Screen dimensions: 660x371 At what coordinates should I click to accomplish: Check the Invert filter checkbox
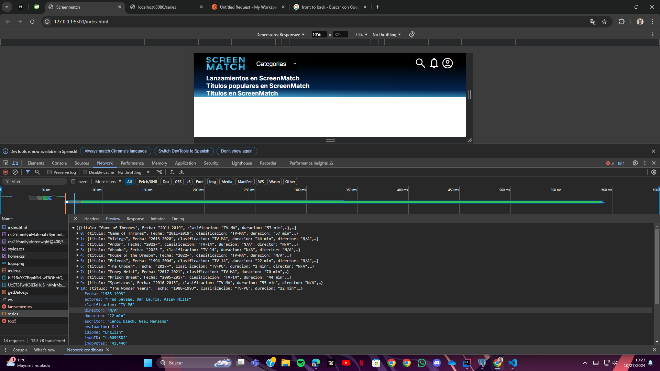(73, 182)
